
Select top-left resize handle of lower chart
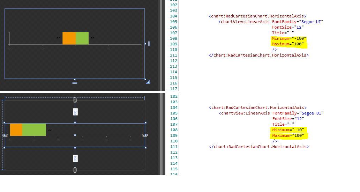[5, 123]
